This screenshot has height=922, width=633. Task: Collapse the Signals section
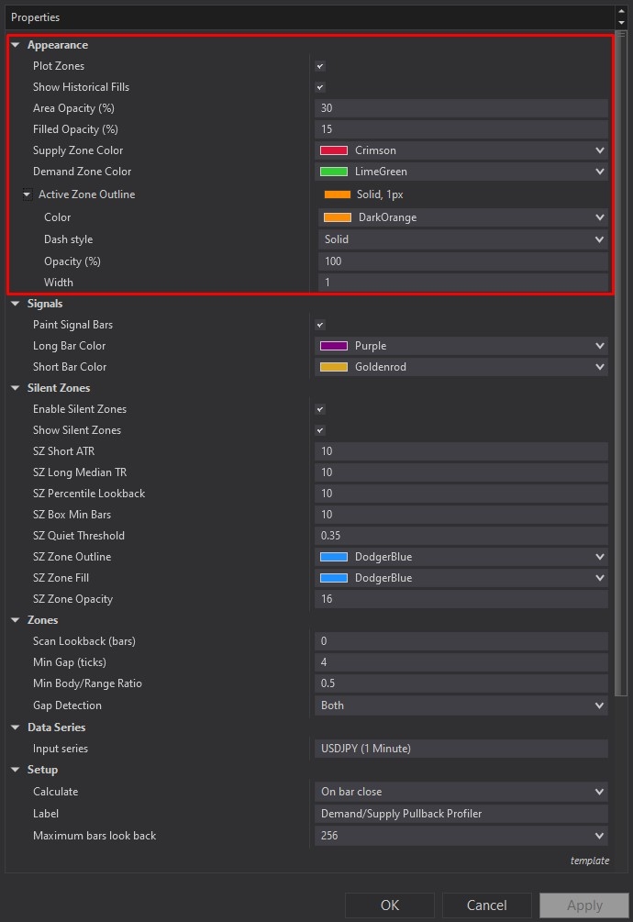point(16,303)
